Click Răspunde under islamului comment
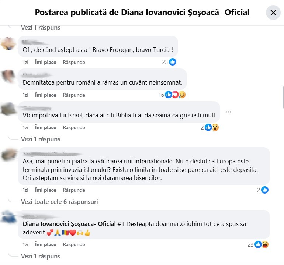The image size is (284, 265). pos(74,190)
